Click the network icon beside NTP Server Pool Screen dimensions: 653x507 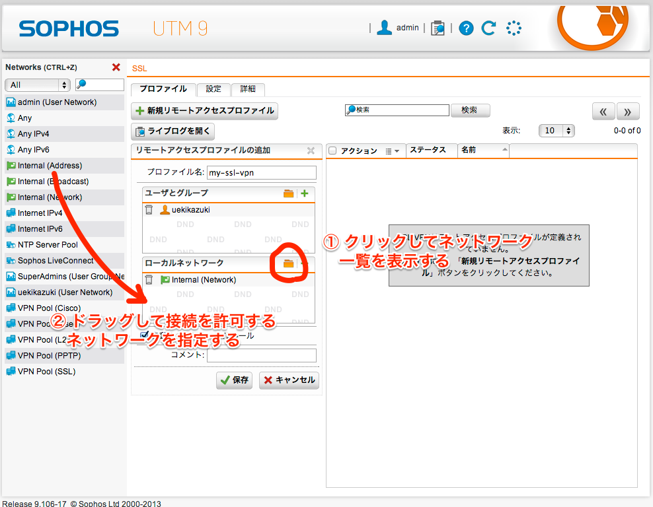pos(11,244)
